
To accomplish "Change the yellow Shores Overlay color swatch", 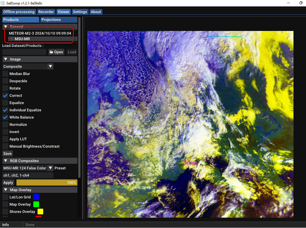I will [x=40, y=211].
